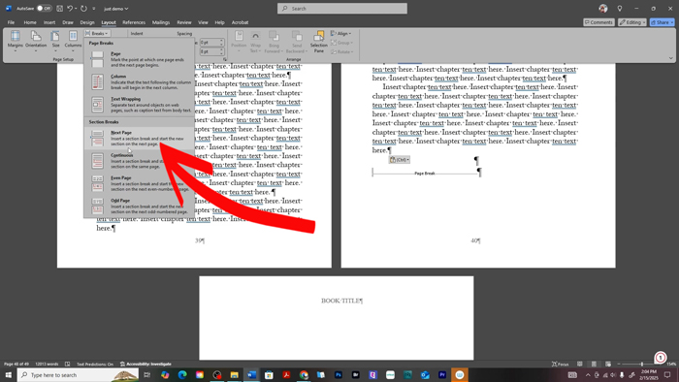Open Photoshop from the taskbar
This screenshot has width=679, height=382.
[339, 374]
